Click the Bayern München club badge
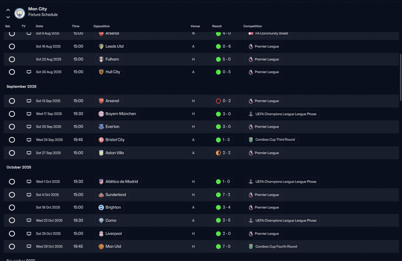402x261 pixels. 101,114
